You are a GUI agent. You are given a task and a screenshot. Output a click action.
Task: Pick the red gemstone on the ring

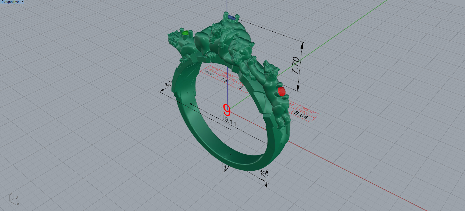coord(281,91)
